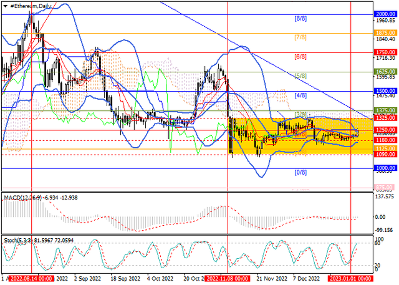The image size is (399, 285).
Task: Click the 1375.00 green price tag
Action: (x=385, y=110)
